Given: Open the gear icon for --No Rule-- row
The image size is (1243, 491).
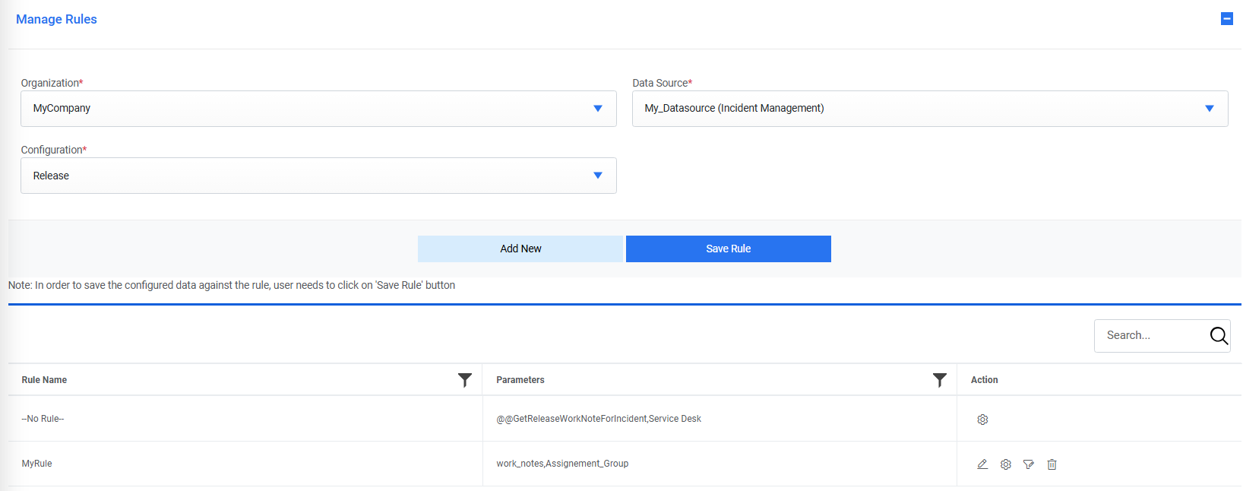Looking at the screenshot, I should (x=982, y=420).
